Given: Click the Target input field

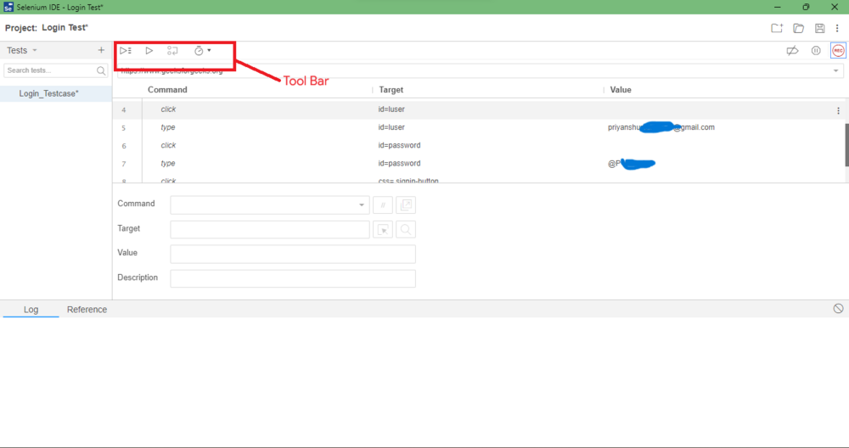Looking at the screenshot, I should point(270,229).
